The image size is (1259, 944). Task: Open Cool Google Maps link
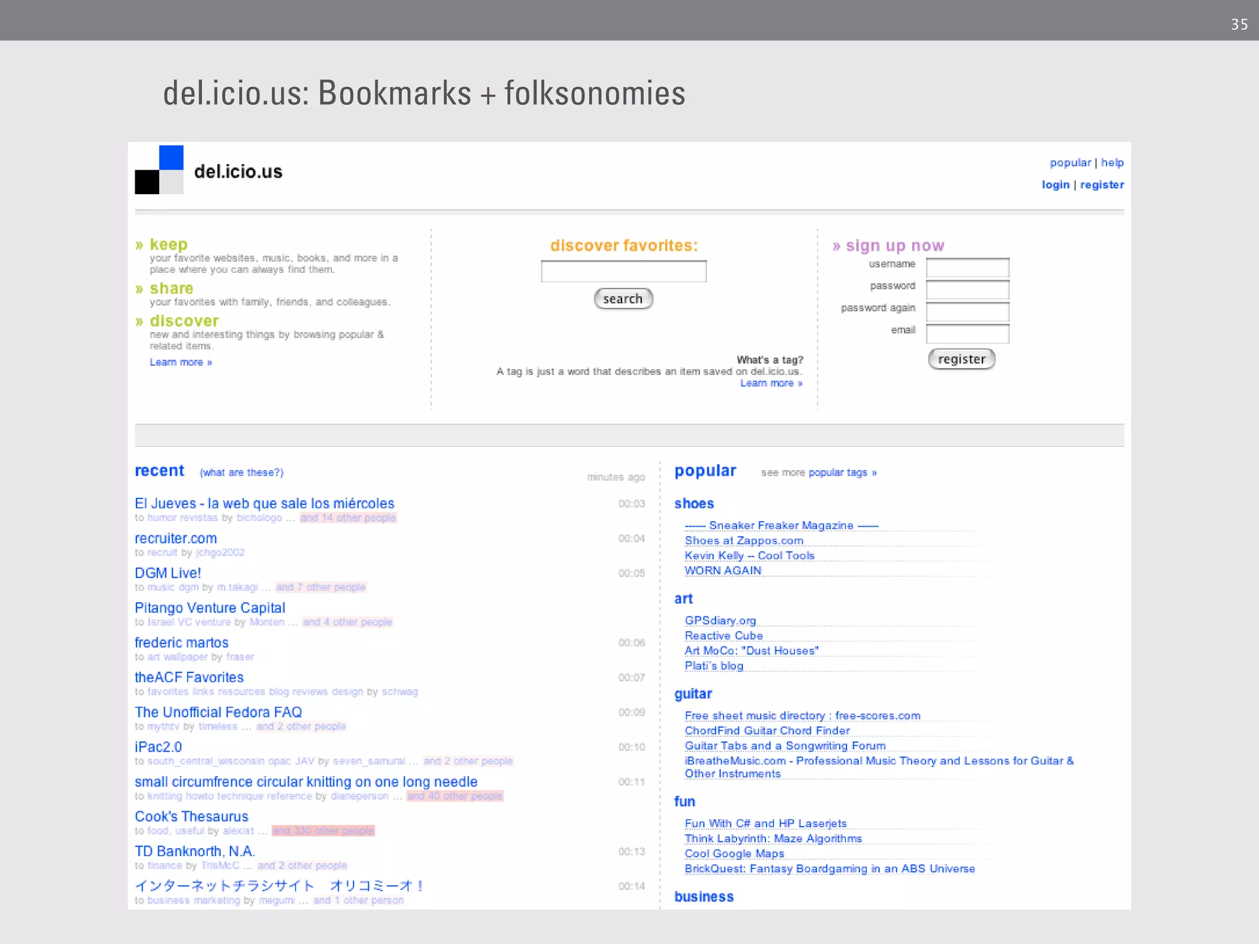point(735,854)
